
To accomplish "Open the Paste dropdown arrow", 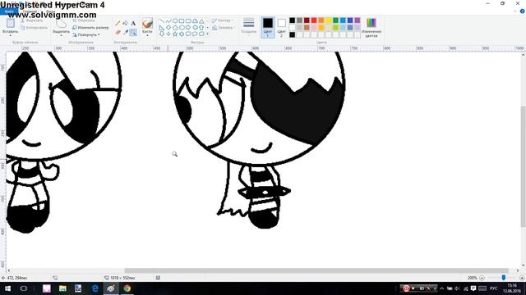I will pos(11,35).
